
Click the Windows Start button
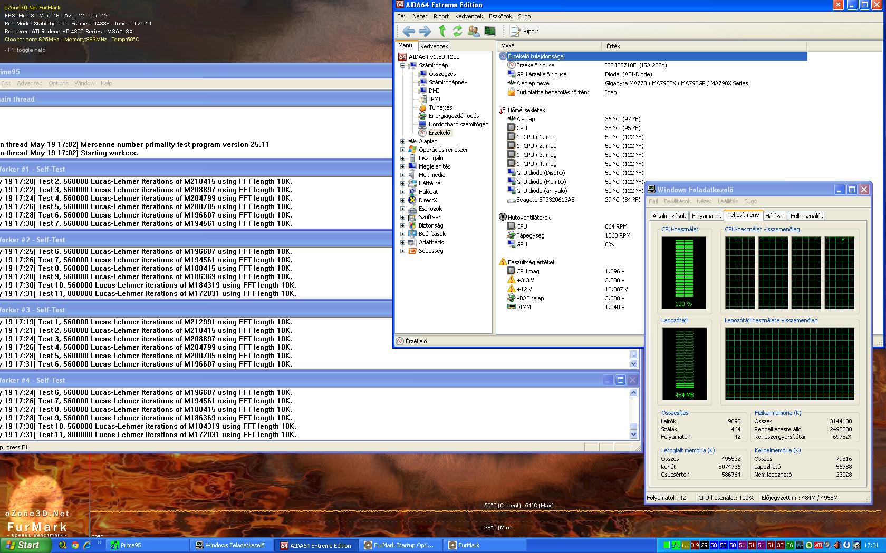25,545
